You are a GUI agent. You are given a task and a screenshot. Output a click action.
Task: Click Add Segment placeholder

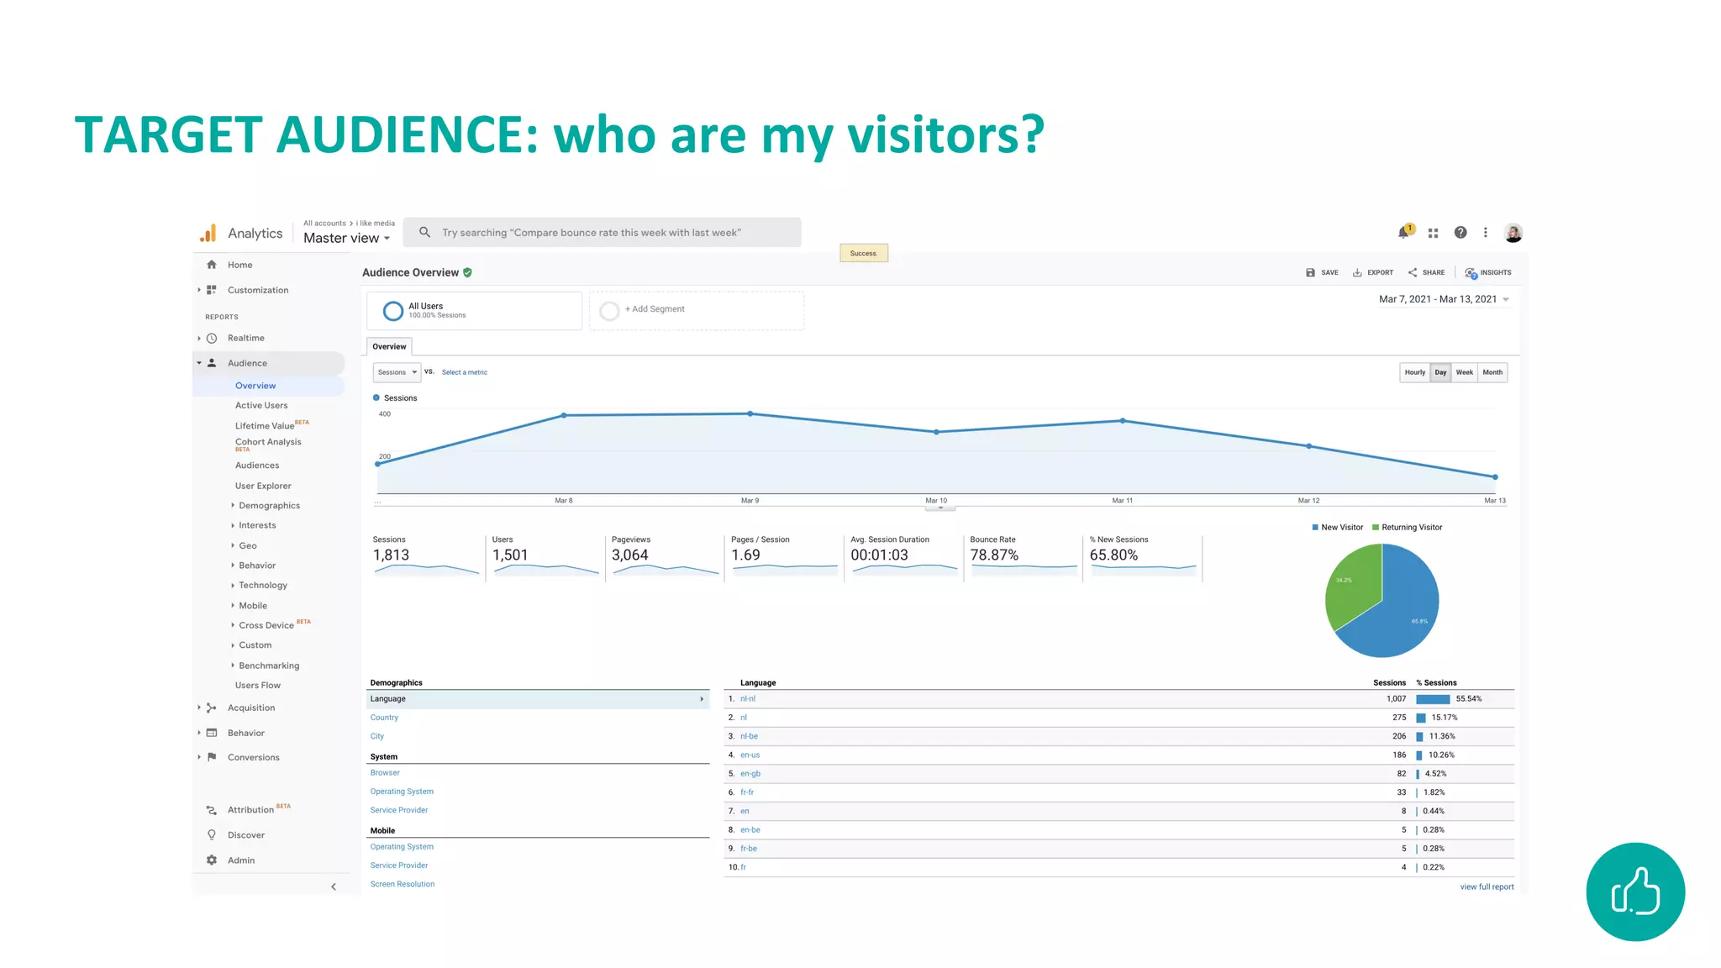coord(696,310)
